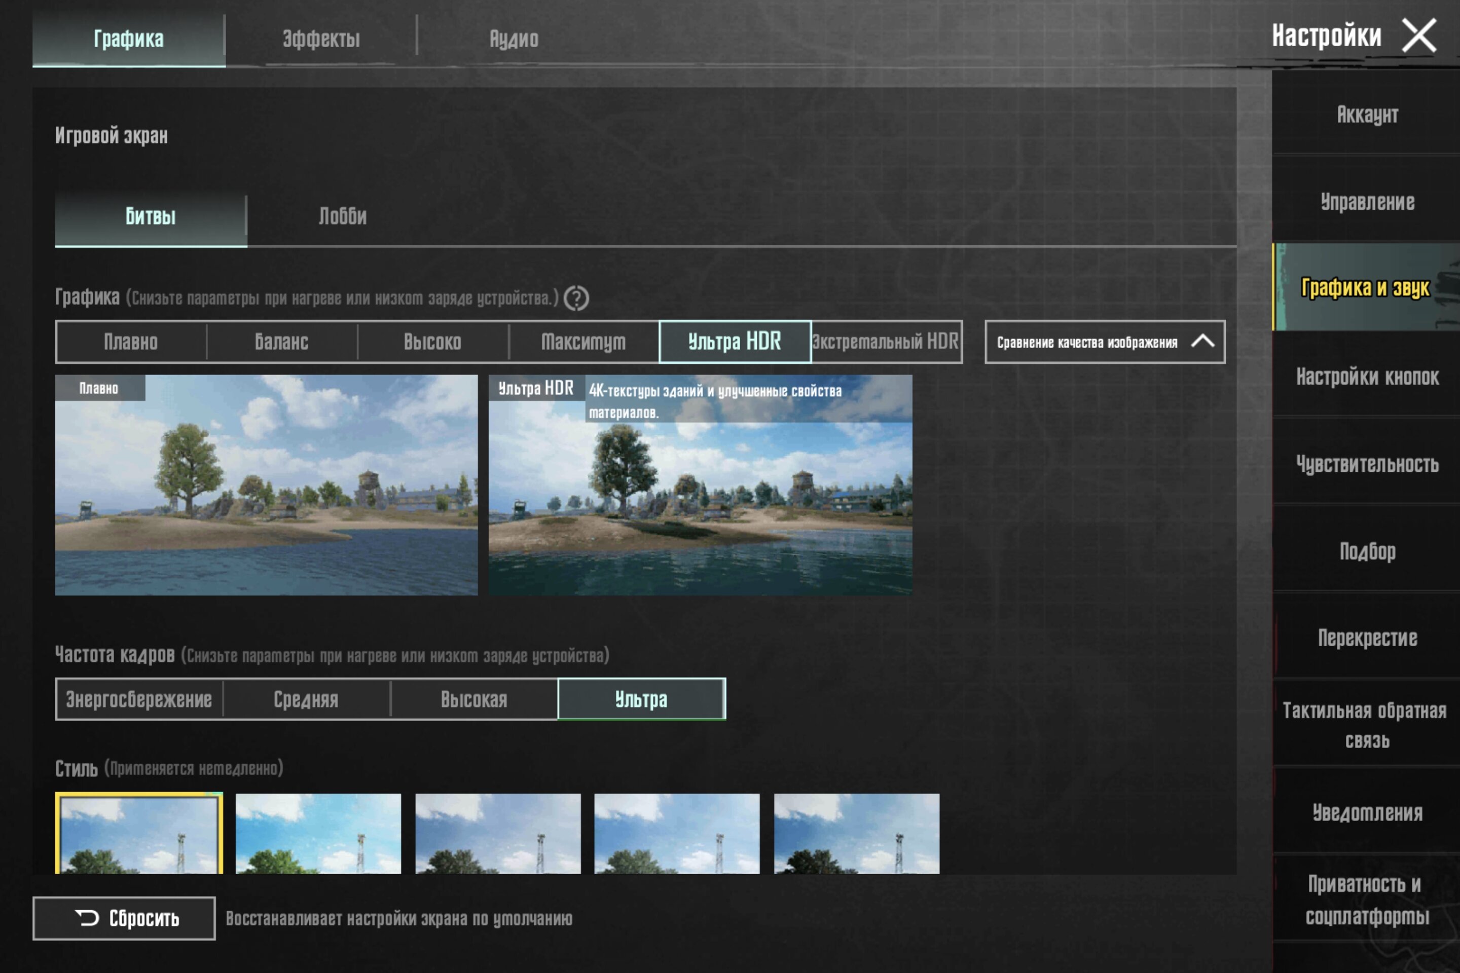
Task: Click the Сбросить reset button
Action: [x=124, y=918]
